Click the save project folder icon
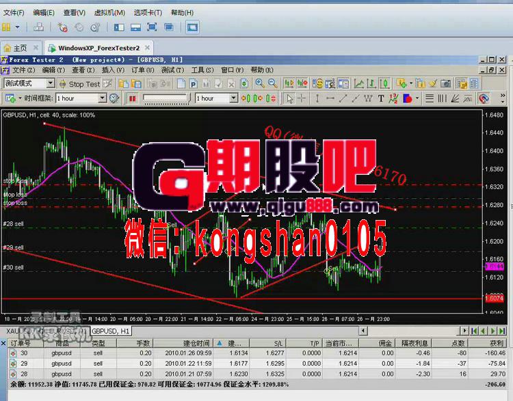 tap(136, 83)
